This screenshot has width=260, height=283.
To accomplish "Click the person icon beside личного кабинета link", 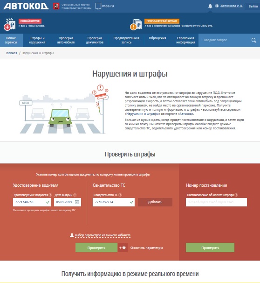I will click(72, 235).
